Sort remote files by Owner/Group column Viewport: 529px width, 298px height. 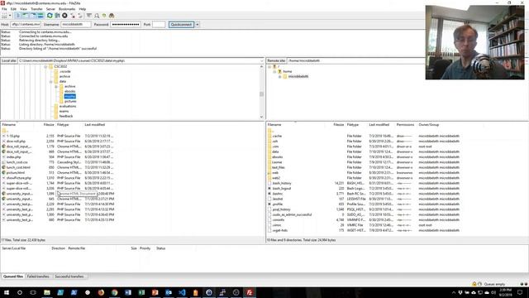[x=429, y=125]
